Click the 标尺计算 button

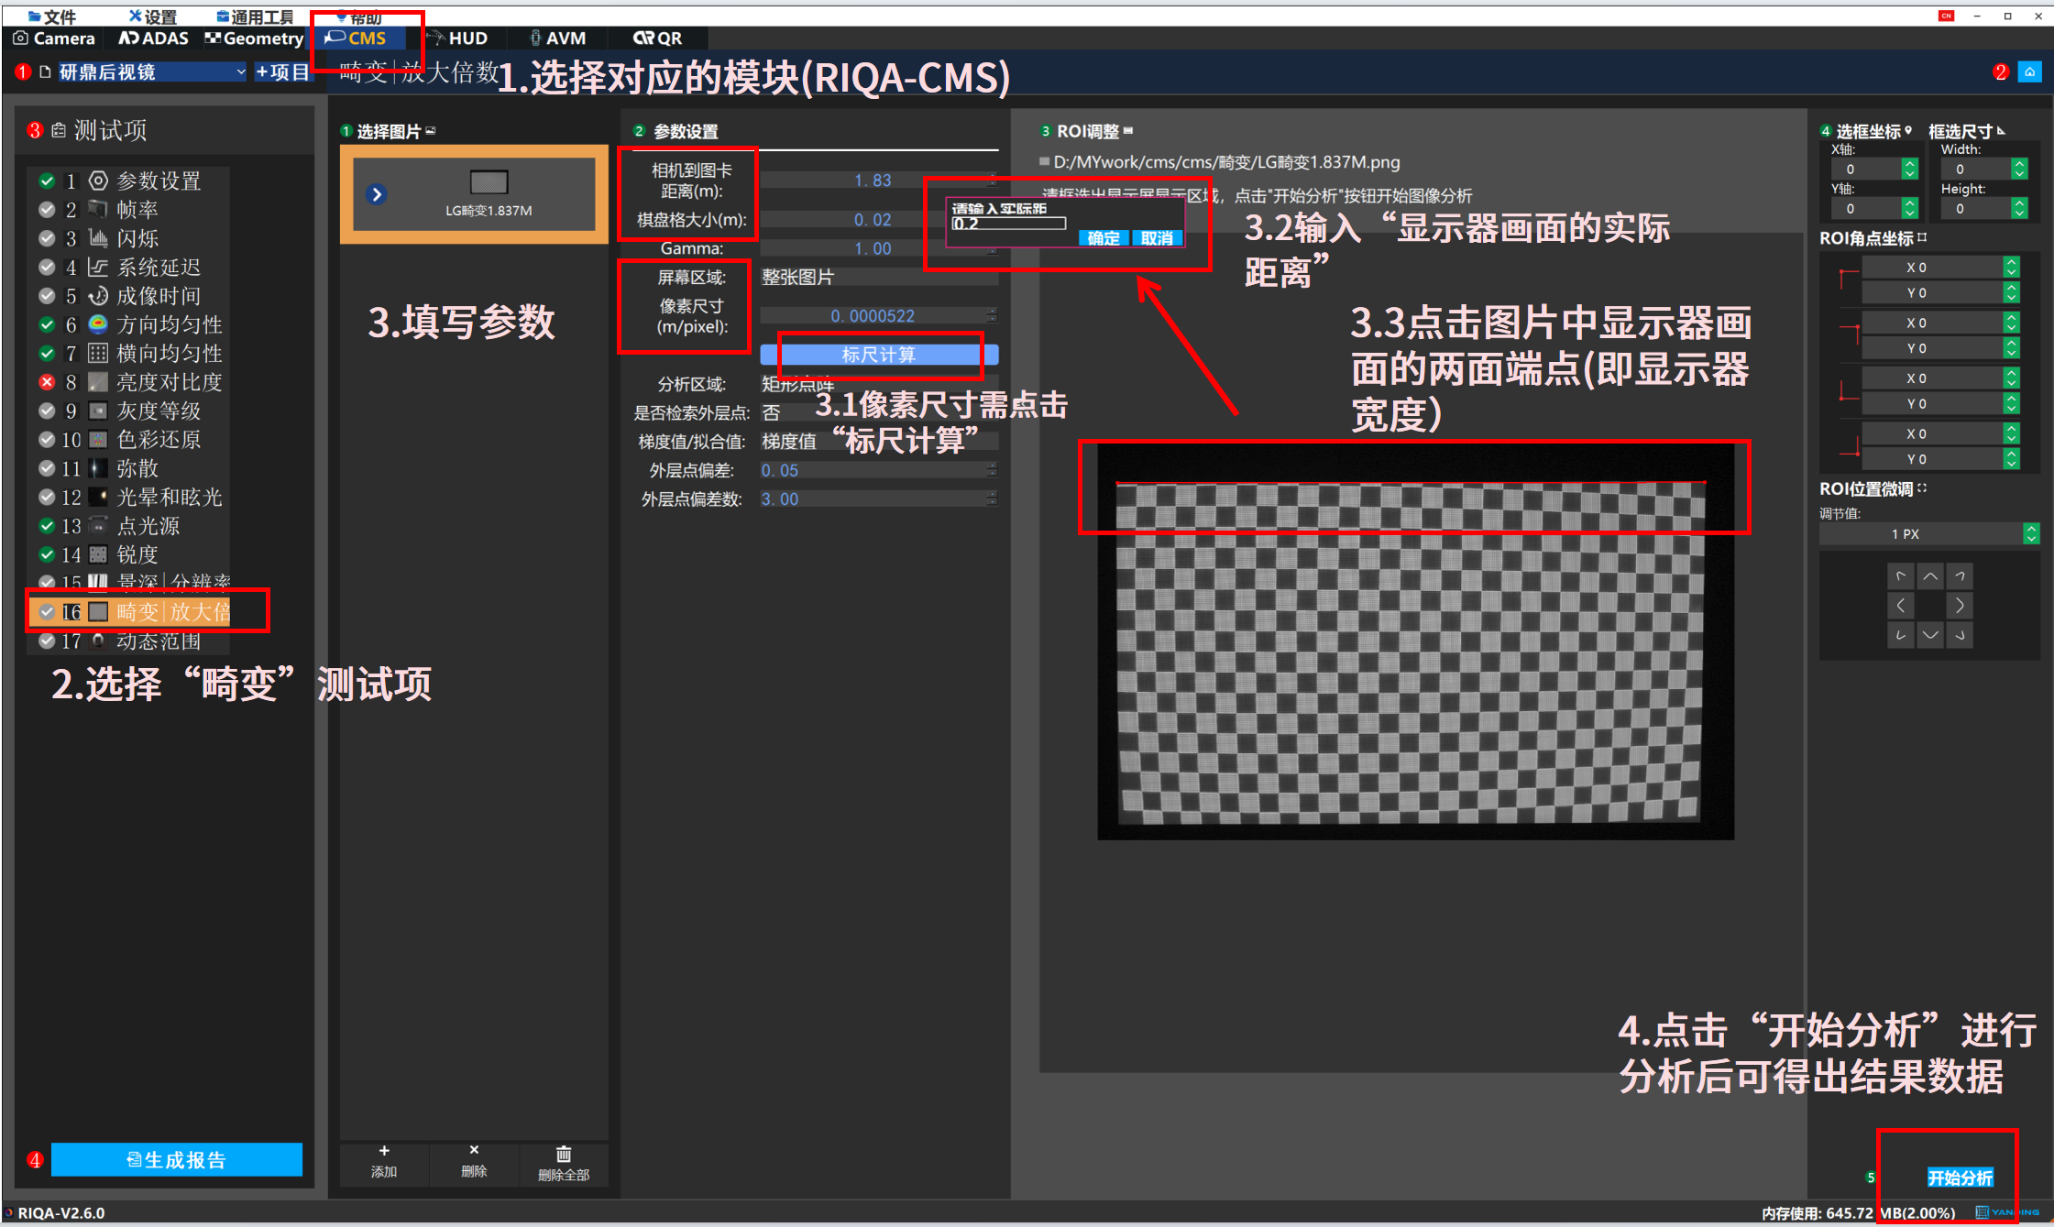878,355
